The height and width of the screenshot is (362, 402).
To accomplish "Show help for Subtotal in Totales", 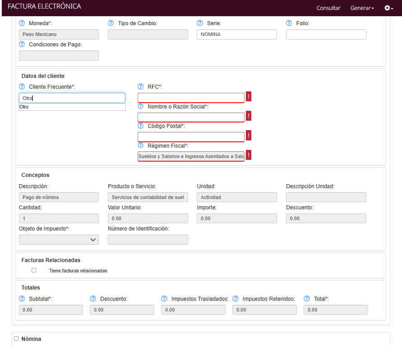I will [22, 299].
